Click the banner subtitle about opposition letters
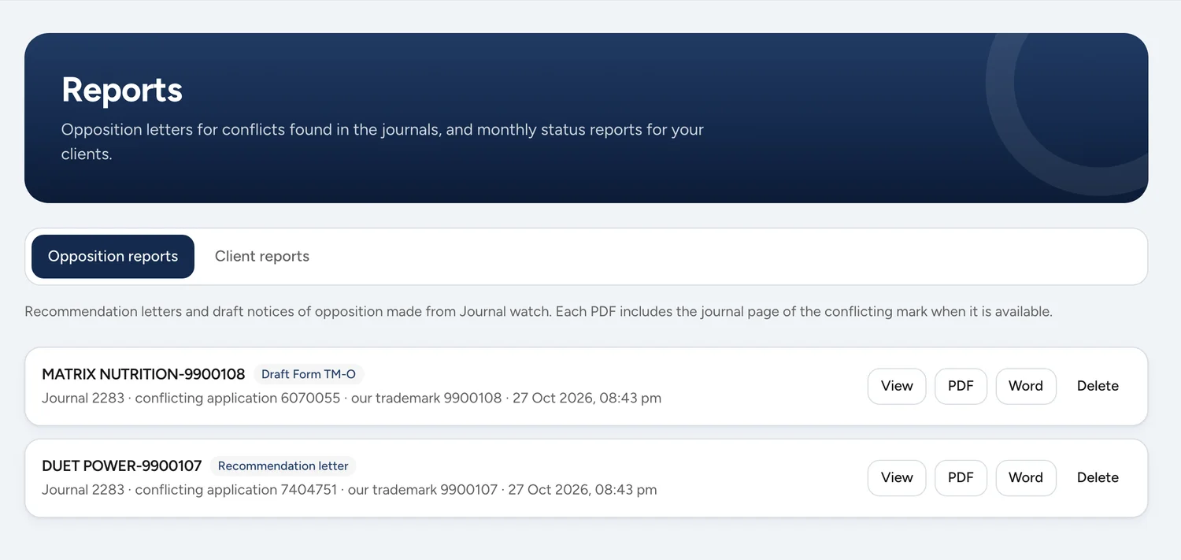This screenshot has width=1181, height=560. (383, 142)
